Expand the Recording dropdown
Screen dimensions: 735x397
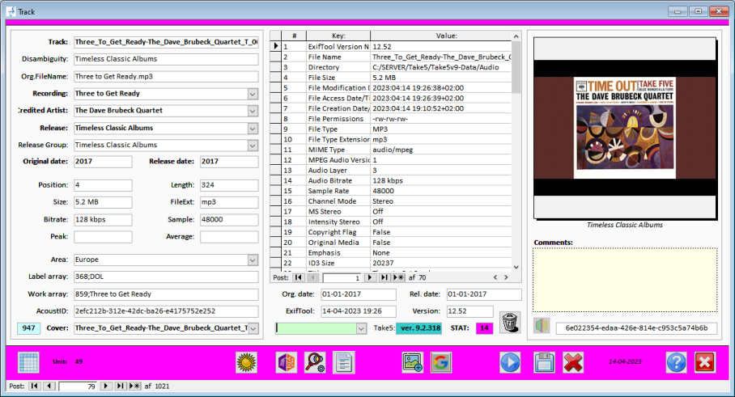pyautogui.click(x=253, y=94)
